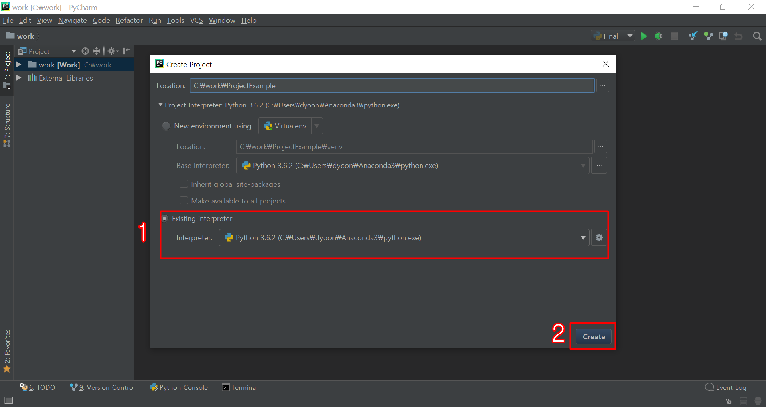Click the hide Project panel icon
Image resolution: width=766 pixels, height=407 pixels.
127,51
